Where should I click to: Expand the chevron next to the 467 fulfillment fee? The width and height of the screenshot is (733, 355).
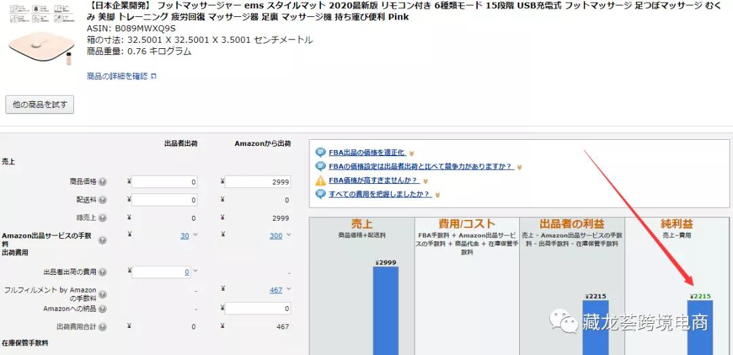(288, 289)
